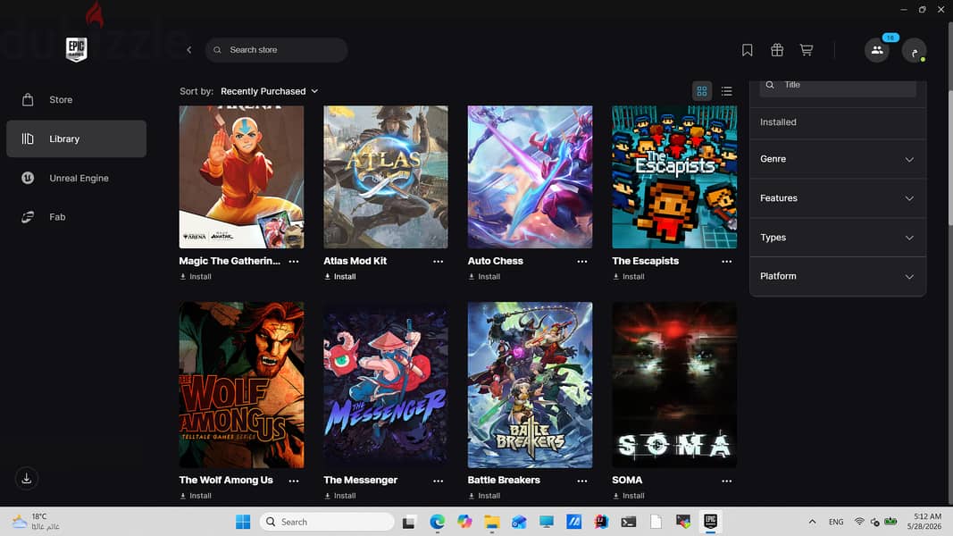953x536 pixels.
Task: Install SOMA
Action: point(629,496)
